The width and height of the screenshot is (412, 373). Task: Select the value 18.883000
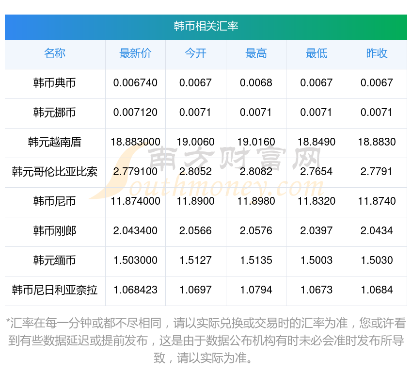pyautogui.click(x=135, y=142)
